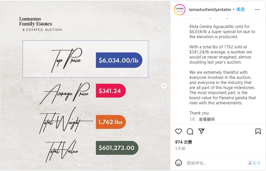The height and width of the screenshot is (171, 266).
Task: Go to next carousel image arrow
Action: (x=164, y=86)
